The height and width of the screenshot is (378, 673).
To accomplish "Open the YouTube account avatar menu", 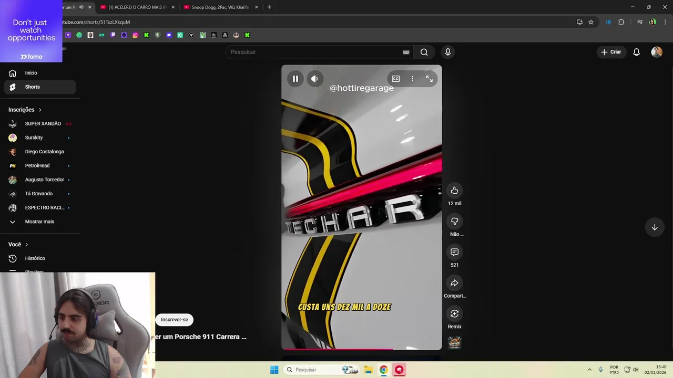I will [657, 52].
